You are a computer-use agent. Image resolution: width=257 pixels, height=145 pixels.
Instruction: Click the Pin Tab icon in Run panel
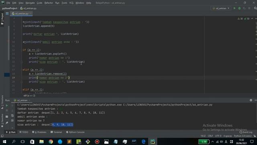(7, 123)
